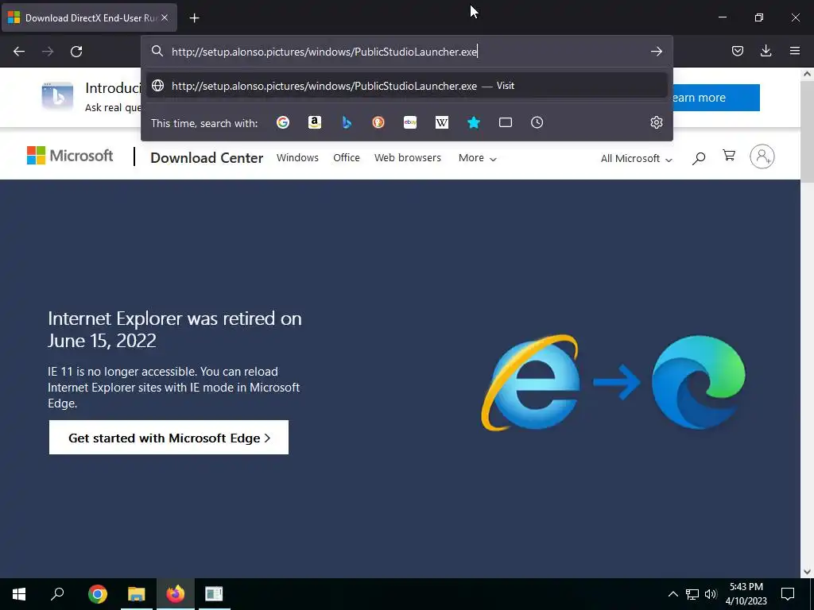The width and height of the screenshot is (814, 610).
Task: Search in history via clock icon
Action: (537, 122)
